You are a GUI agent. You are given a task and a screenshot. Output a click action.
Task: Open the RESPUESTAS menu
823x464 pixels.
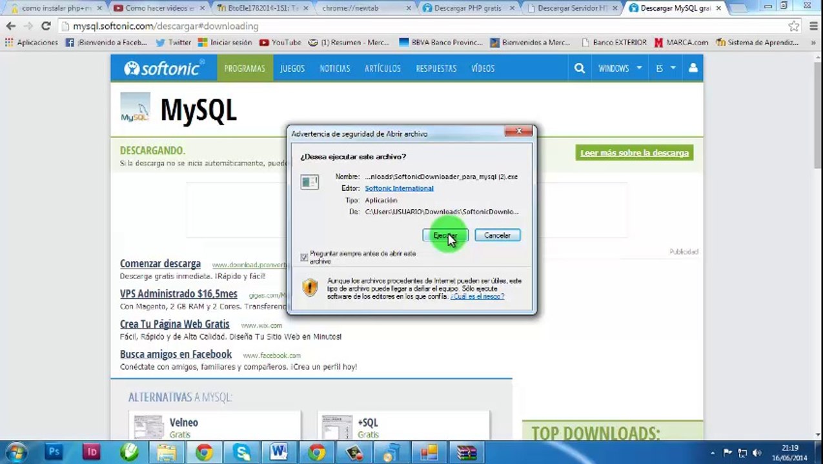coord(436,68)
